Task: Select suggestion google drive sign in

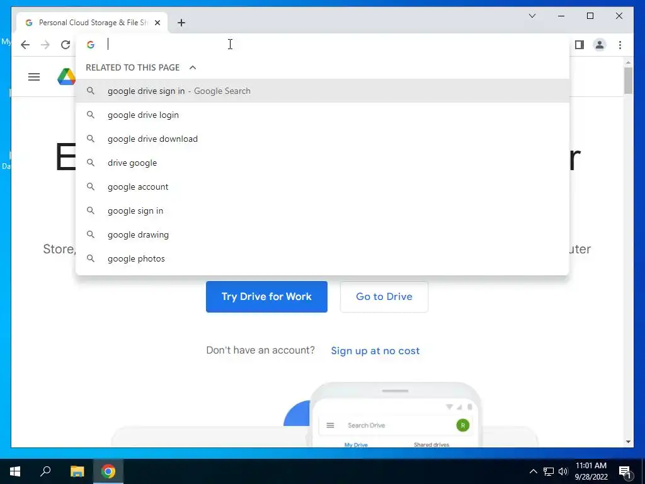Action: pos(322,91)
